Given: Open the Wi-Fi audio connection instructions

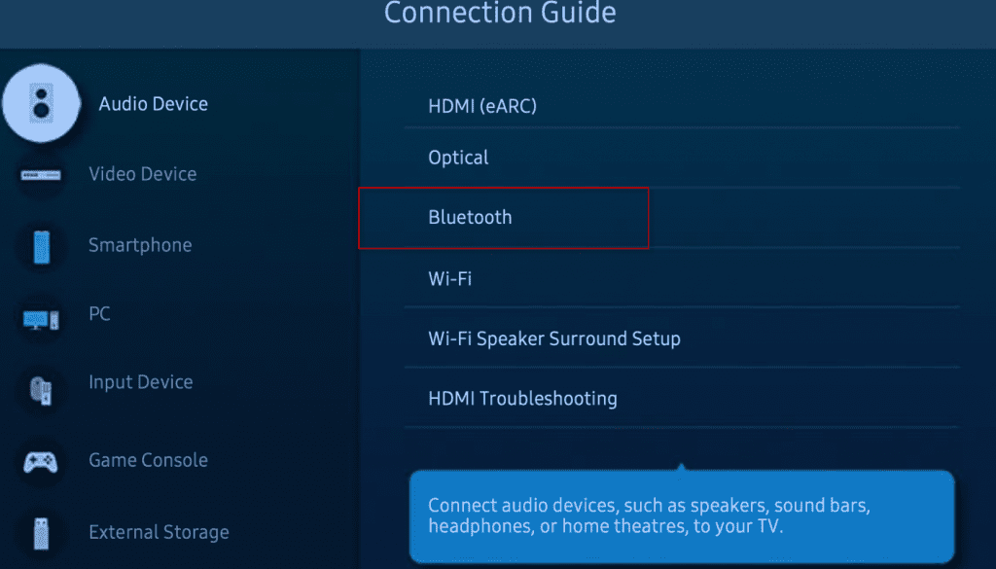Looking at the screenshot, I should pos(449,278).
